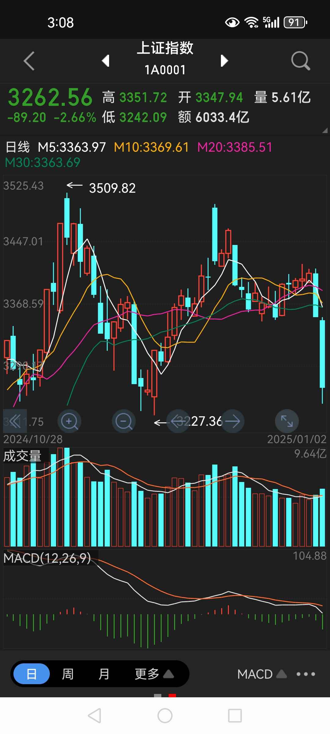Zoom in chart with plus magnifier

(x=69, y=421)
